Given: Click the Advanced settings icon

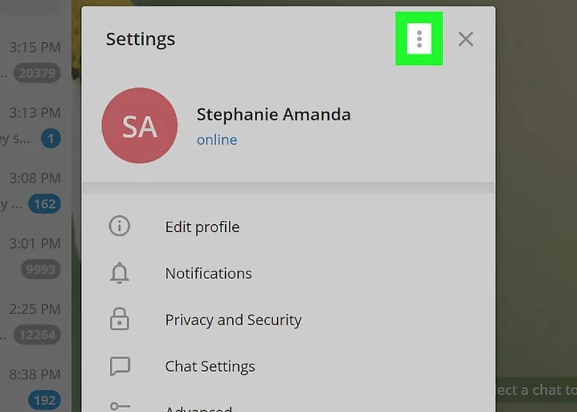Looking at the screenshot, I should pos(120,406).
